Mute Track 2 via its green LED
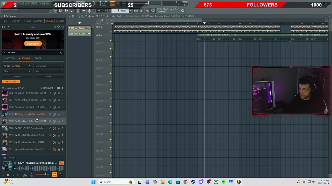This screenshot has width=332, height=186. pos(110,40)
